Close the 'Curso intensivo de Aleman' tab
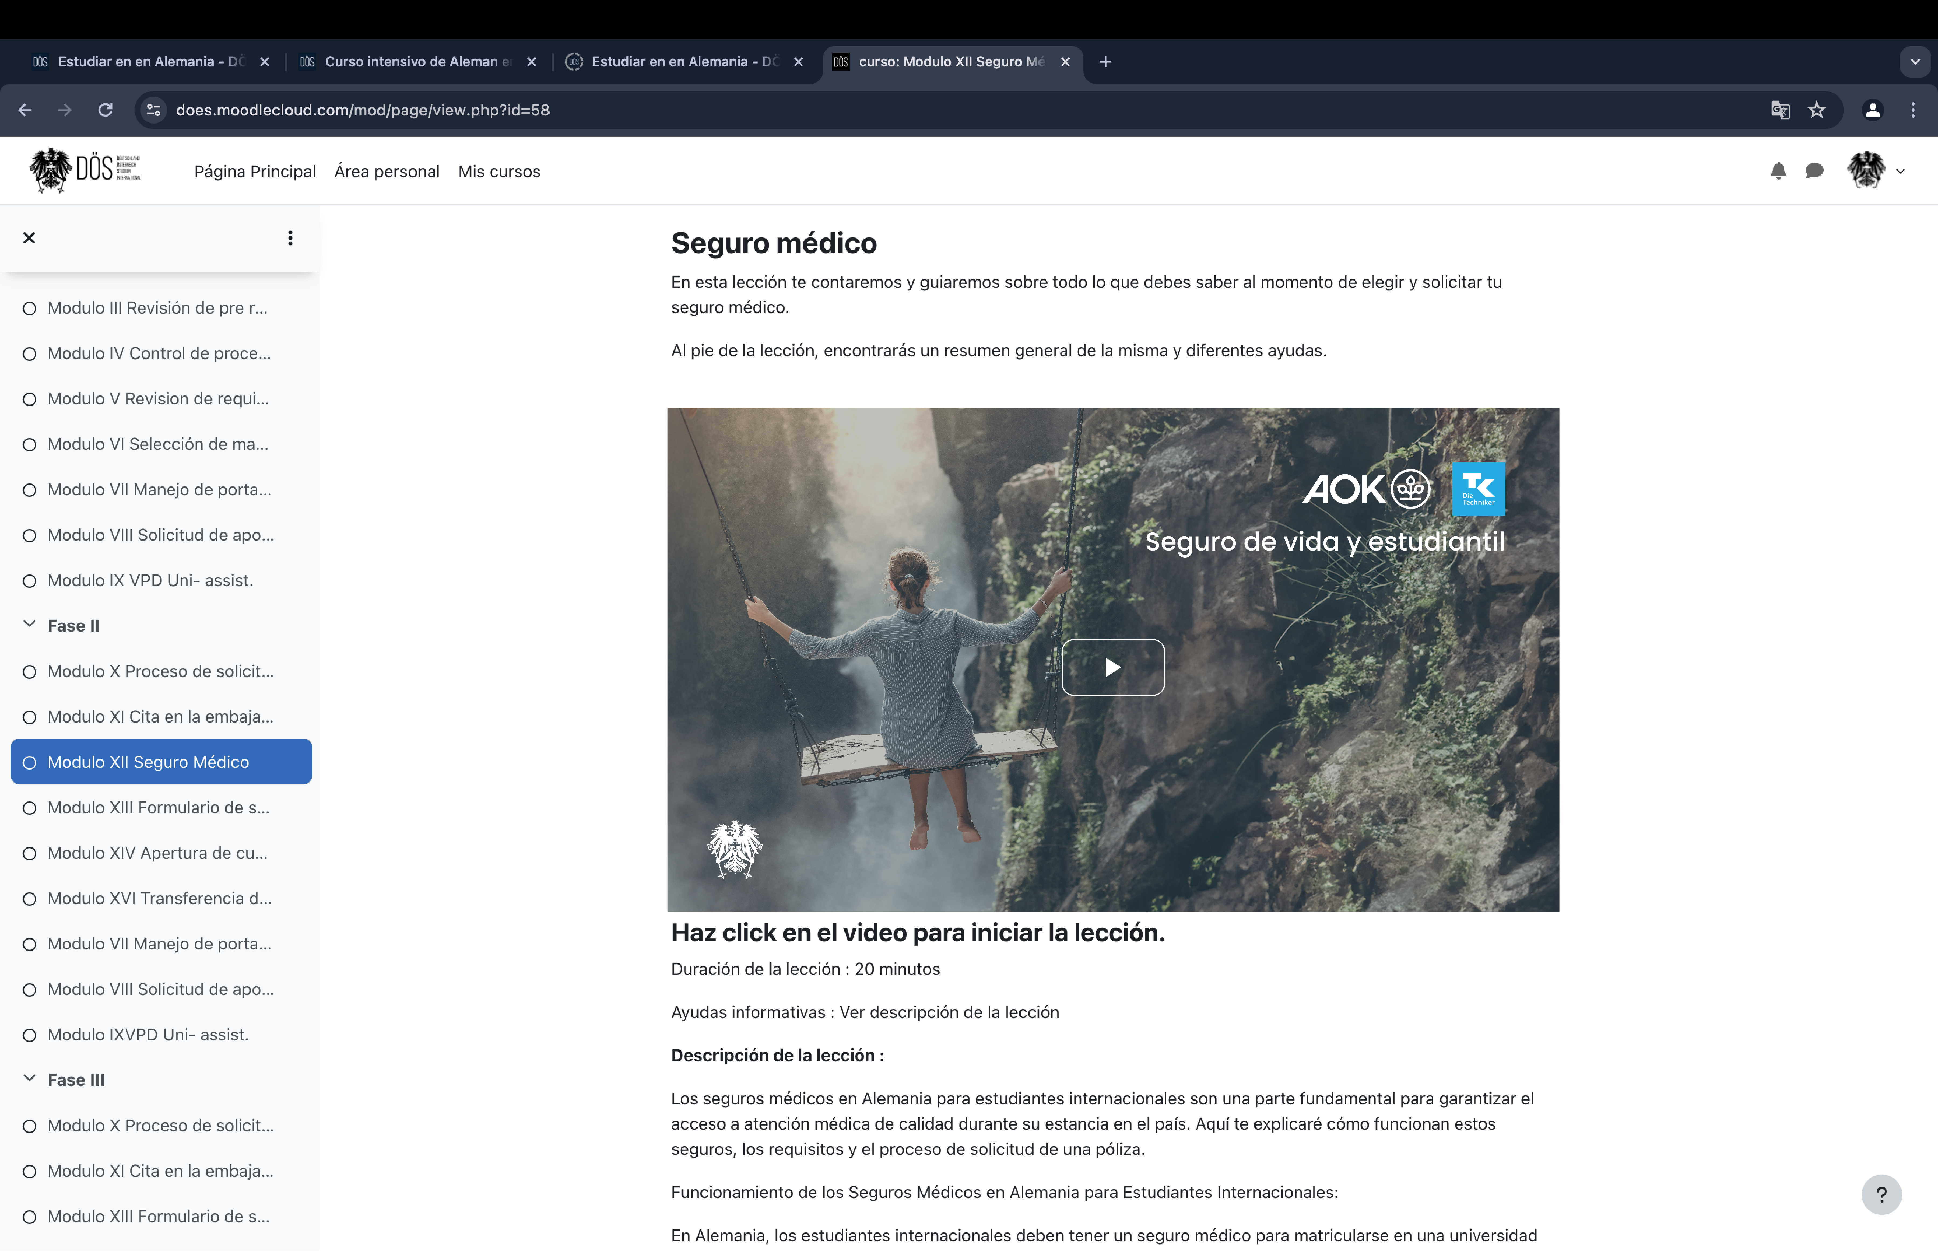The width and height of the screenshot is (1938, 1251). pyautogui.click(x=531, y=62)
